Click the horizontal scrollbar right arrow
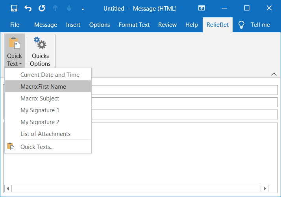 [x=265, y=189]
